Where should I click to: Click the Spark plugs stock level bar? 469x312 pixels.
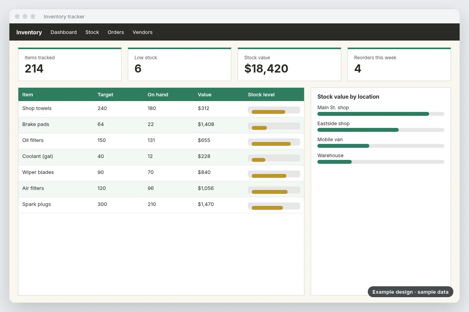274,206
